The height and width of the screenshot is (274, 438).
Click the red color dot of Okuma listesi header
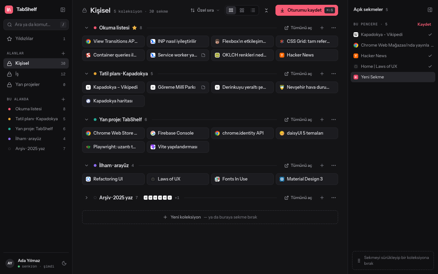95,28
